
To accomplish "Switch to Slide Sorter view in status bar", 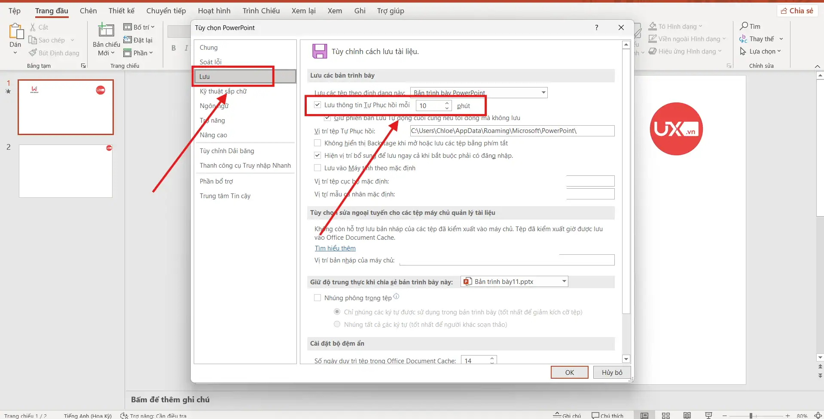I will tap(665, 415).
